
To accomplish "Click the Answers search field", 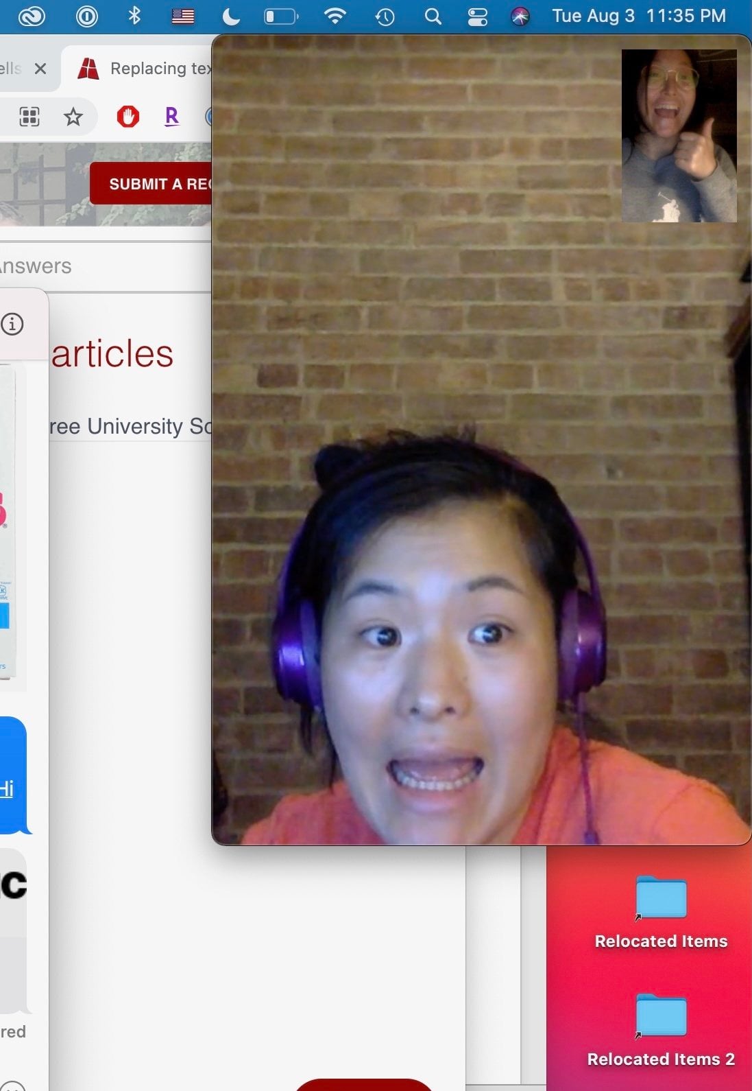I will point(106,266).
